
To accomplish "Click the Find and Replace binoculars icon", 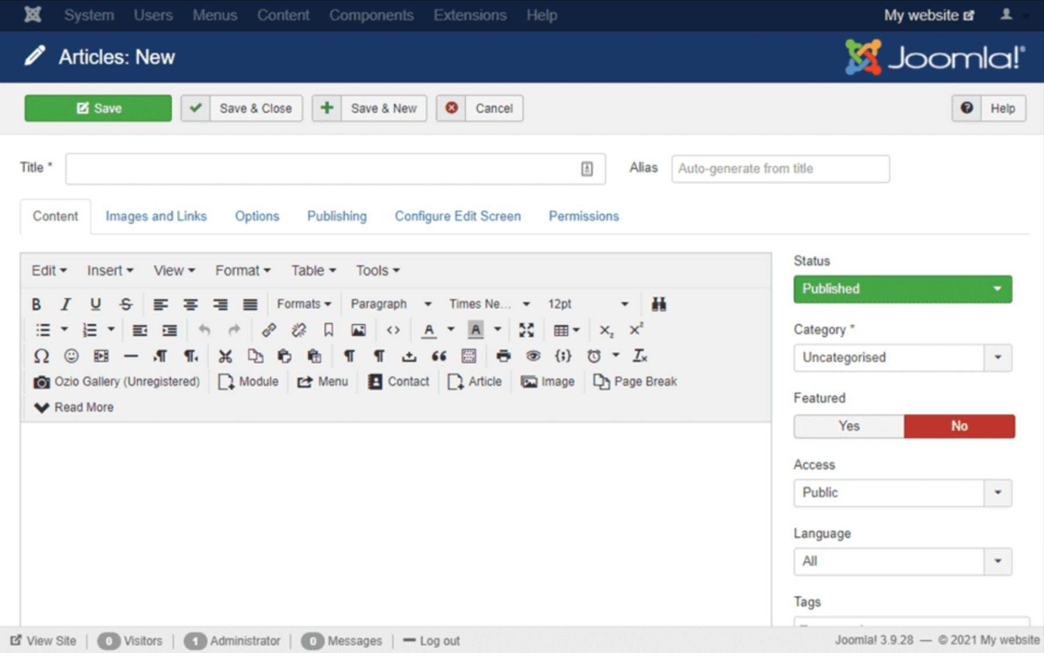I will (658, 304).
